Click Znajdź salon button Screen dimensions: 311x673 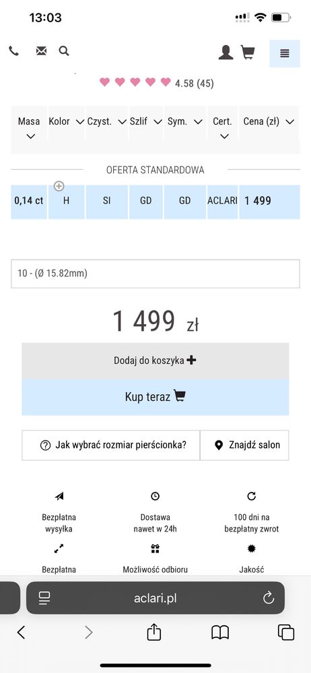(244, 445)
